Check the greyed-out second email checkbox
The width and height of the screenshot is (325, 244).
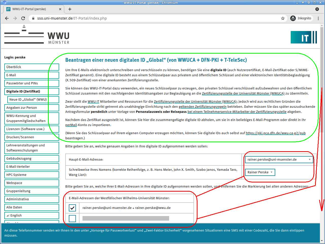[72, 218]
